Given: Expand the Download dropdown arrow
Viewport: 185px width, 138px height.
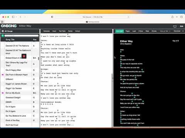Looking at the screenshot, I should pyautogui.click(x=183, y=31).
